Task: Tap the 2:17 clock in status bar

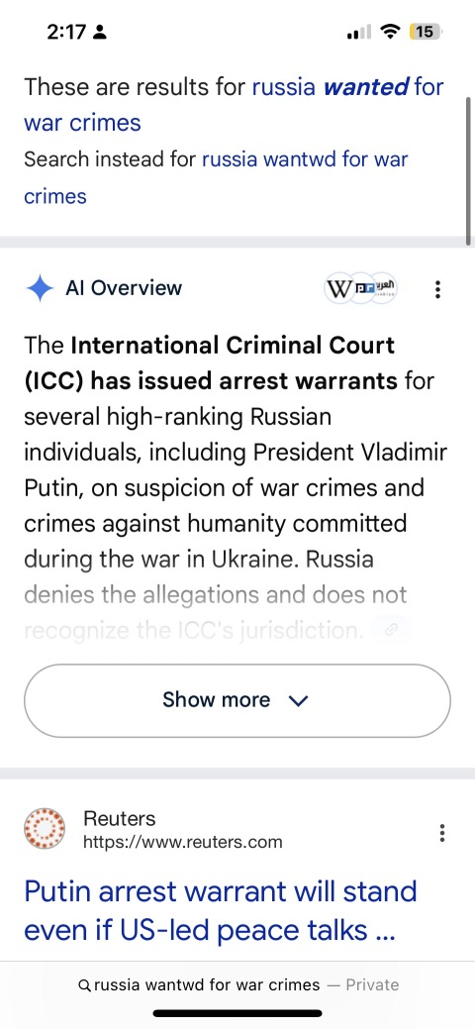Action: tap(65, 31)
